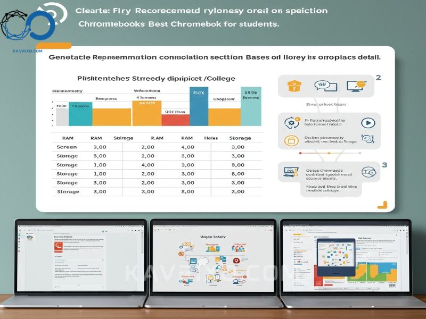
Task: Click the orange circled briefcase icon
Action: 291,141
